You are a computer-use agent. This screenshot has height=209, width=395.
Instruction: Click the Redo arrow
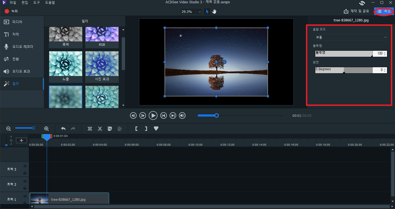[x=73, y=128]
